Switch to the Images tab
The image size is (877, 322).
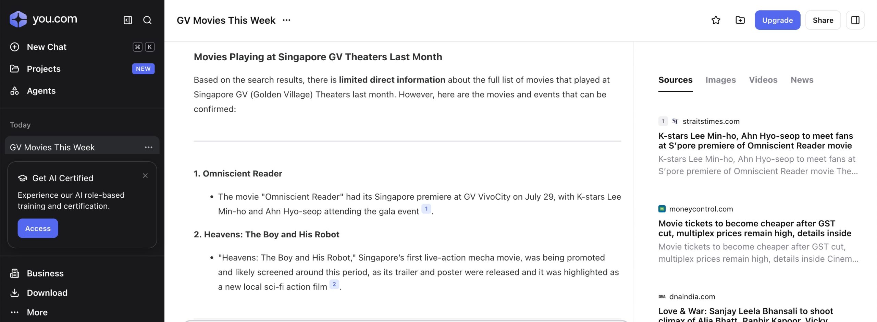click(x=720, y=80)
